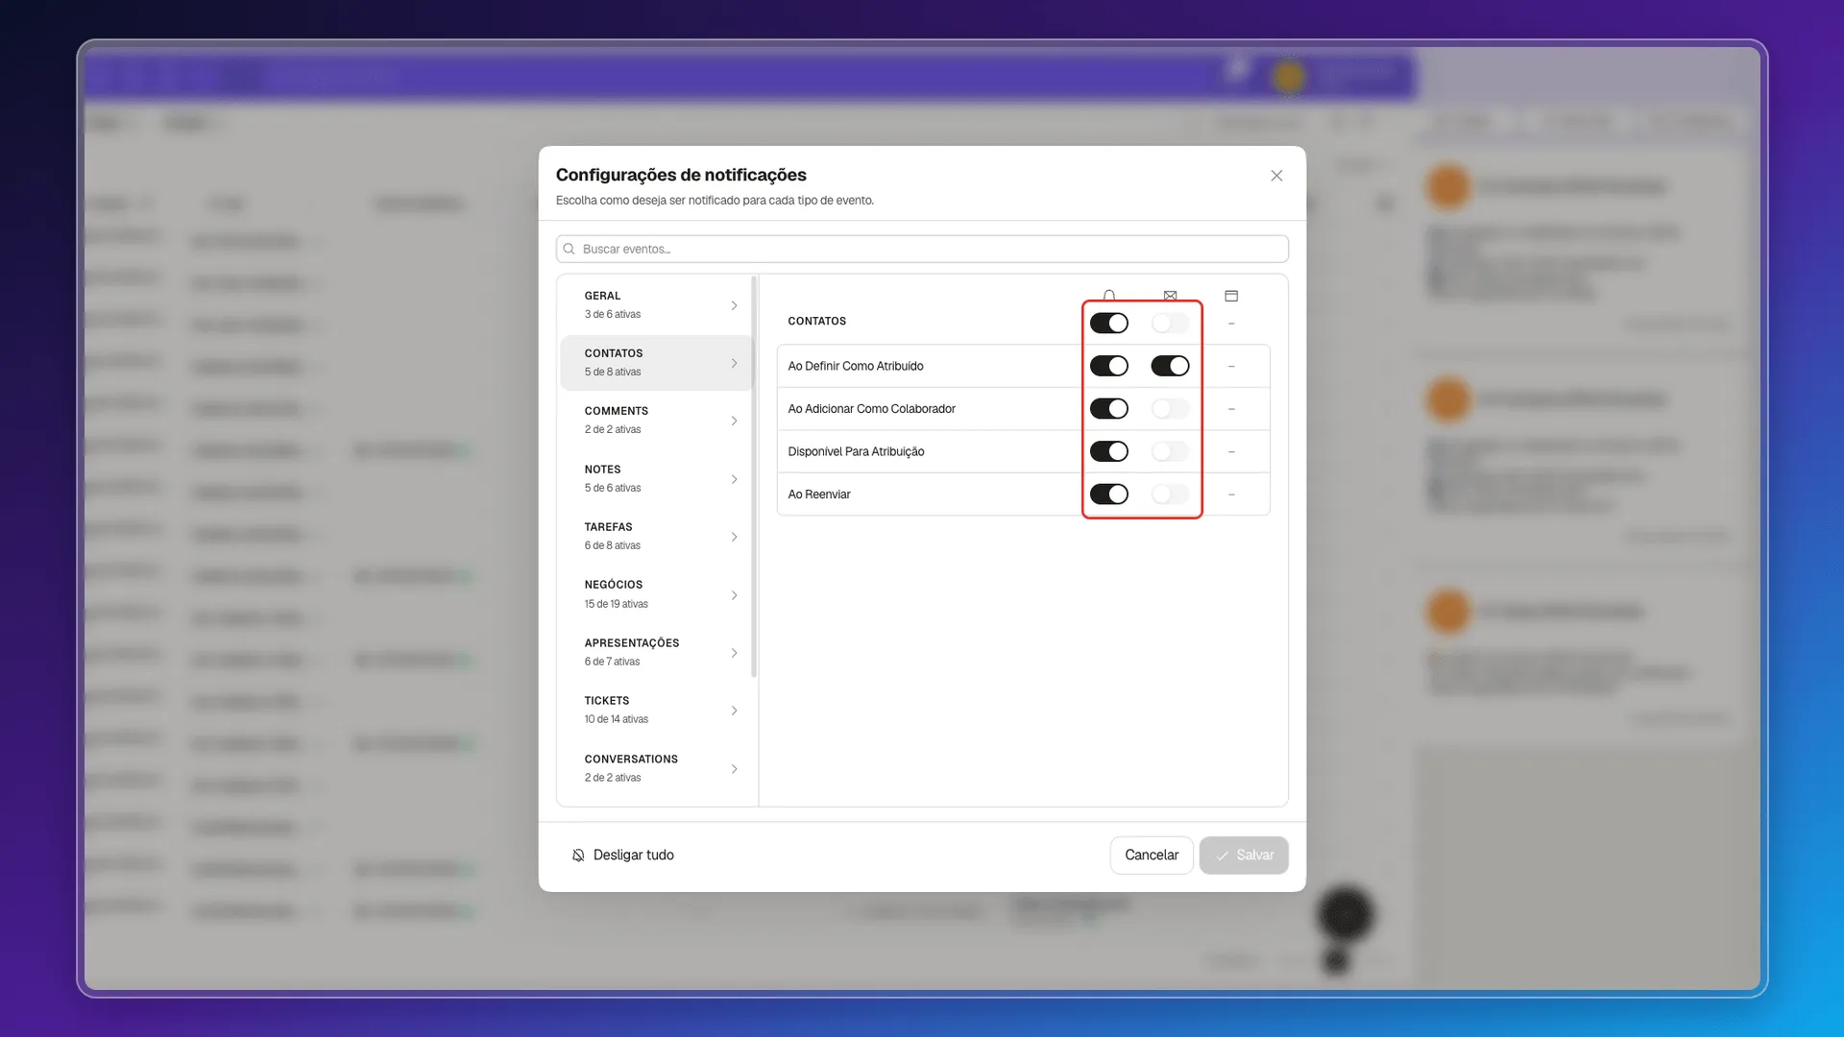Expand the COMMENTS category chevron

pos(734,421)
